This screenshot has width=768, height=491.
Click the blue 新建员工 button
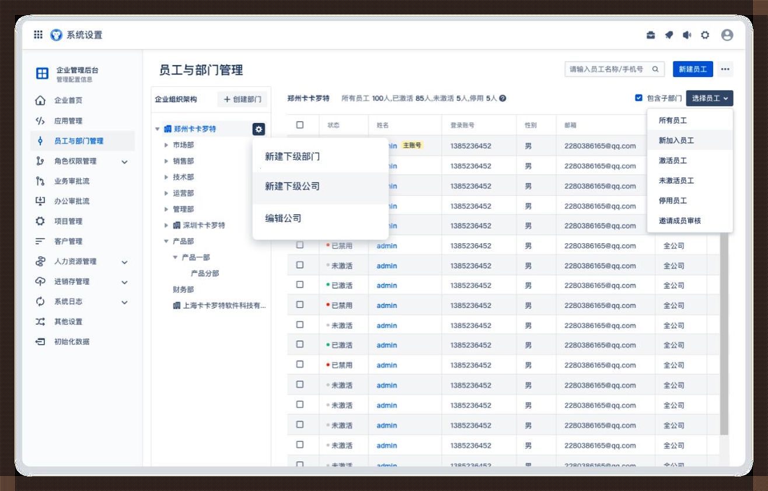(693, 69)
